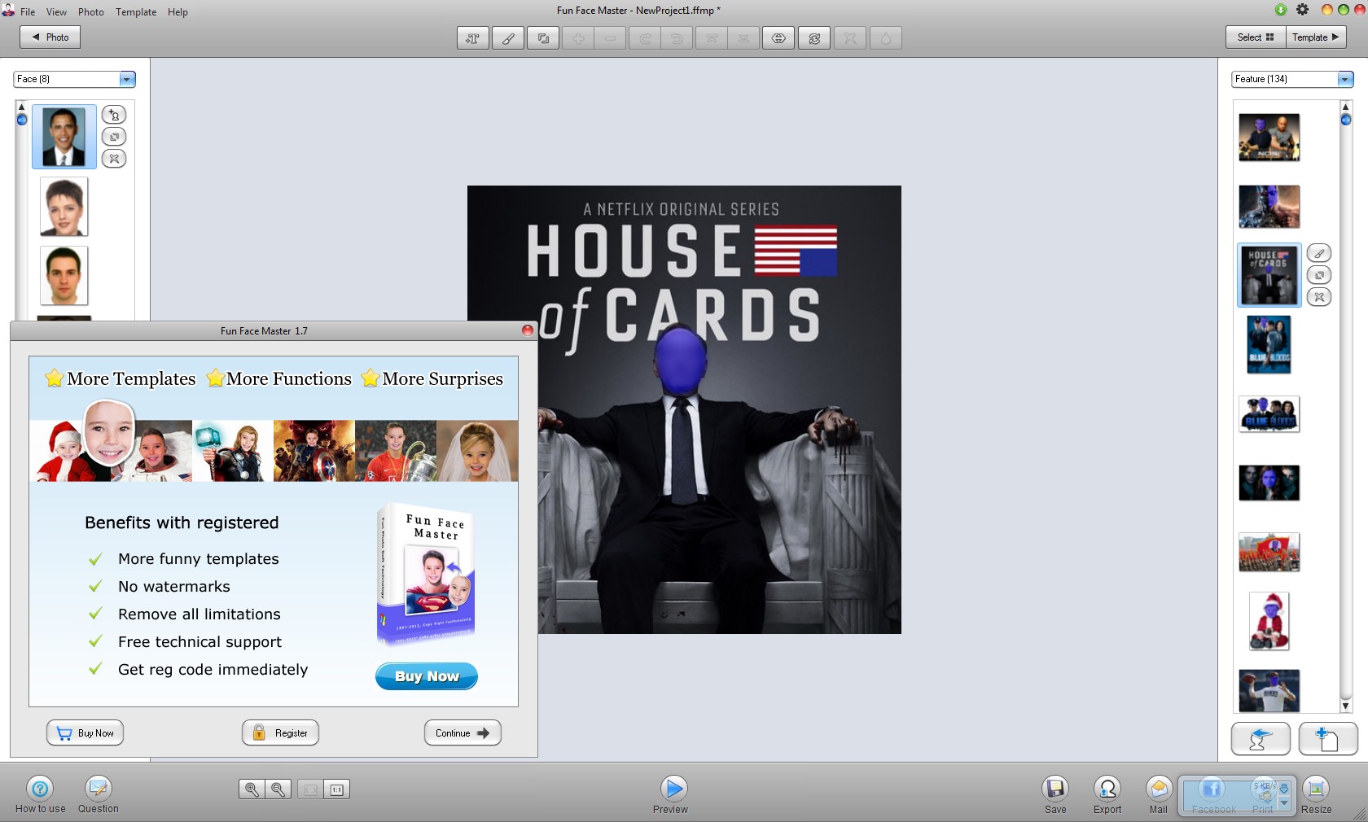Click the blue Buy Now button in the ad
Viewport: 1368px width, 822px height.
click(427, 676)
